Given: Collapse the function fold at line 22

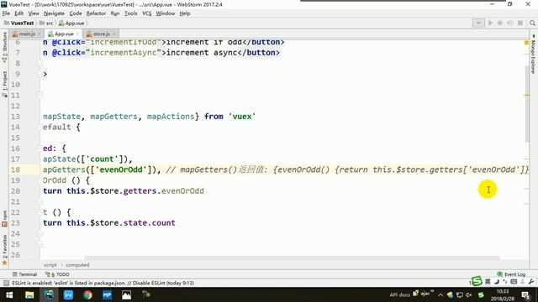Looking at the screenshot, I should pyautogui.click(x=40, y=212).
